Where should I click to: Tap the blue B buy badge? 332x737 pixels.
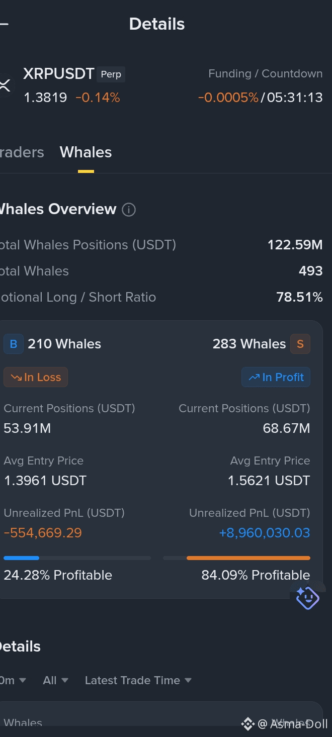(x=14, y=344)
